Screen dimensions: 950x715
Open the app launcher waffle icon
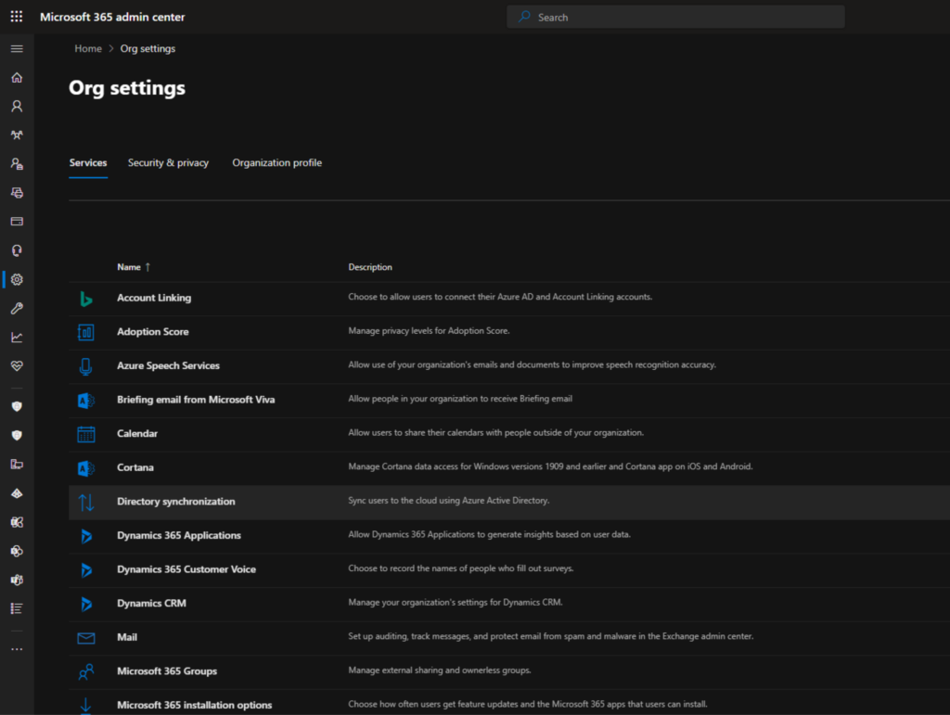[17, 17]
